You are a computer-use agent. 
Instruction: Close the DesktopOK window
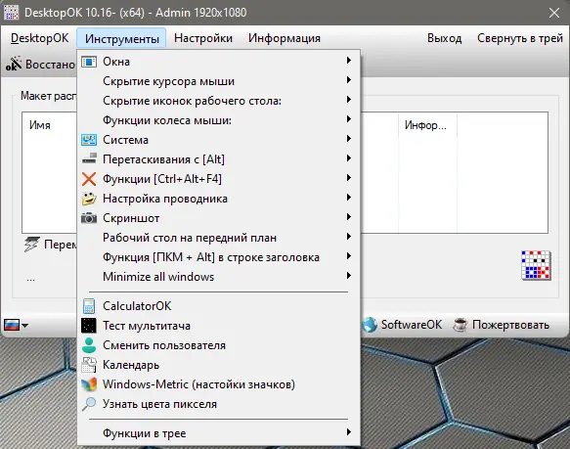tap(554, 13)
